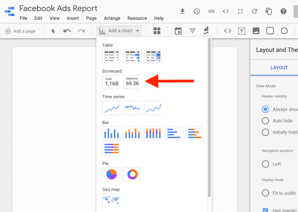This screenshot has width=298, height=212.
Task: Open version history clock icon
Action: pos(197,11)
